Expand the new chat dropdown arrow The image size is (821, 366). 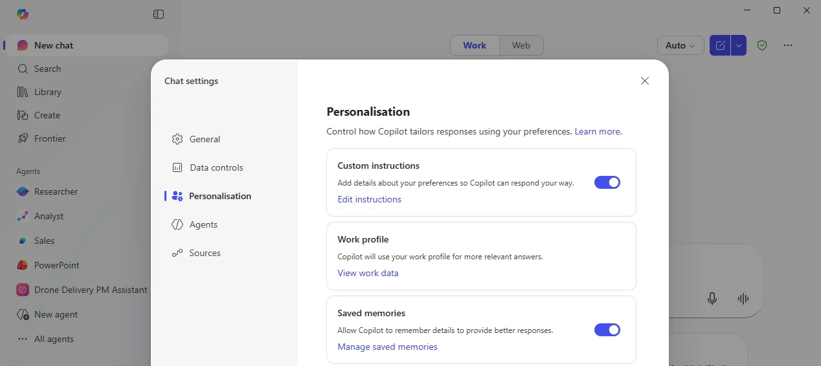coord(739,45)
